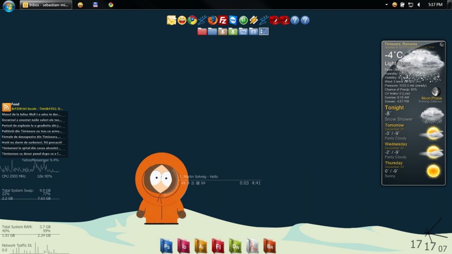
Task: Click the weather widget options circle icon
Action: click(441, 45)
